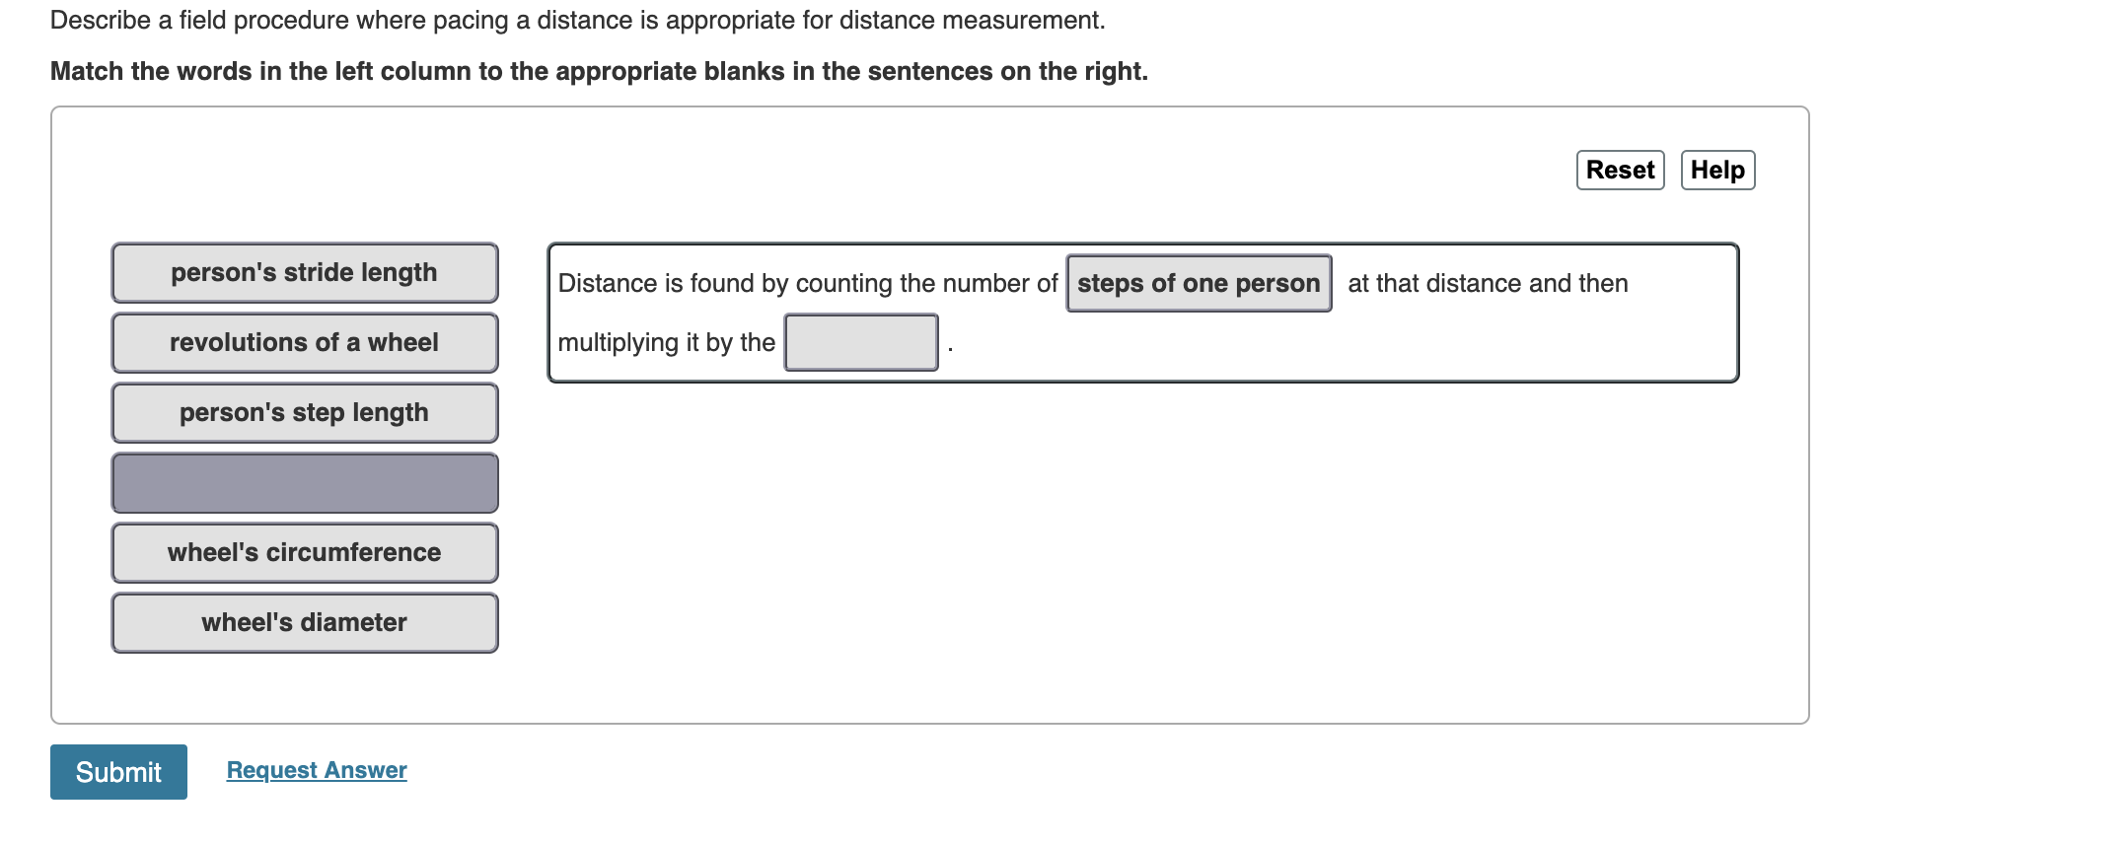Click the Reset button
Viewport: 2113px width, 844px height.
point(1619,170)
